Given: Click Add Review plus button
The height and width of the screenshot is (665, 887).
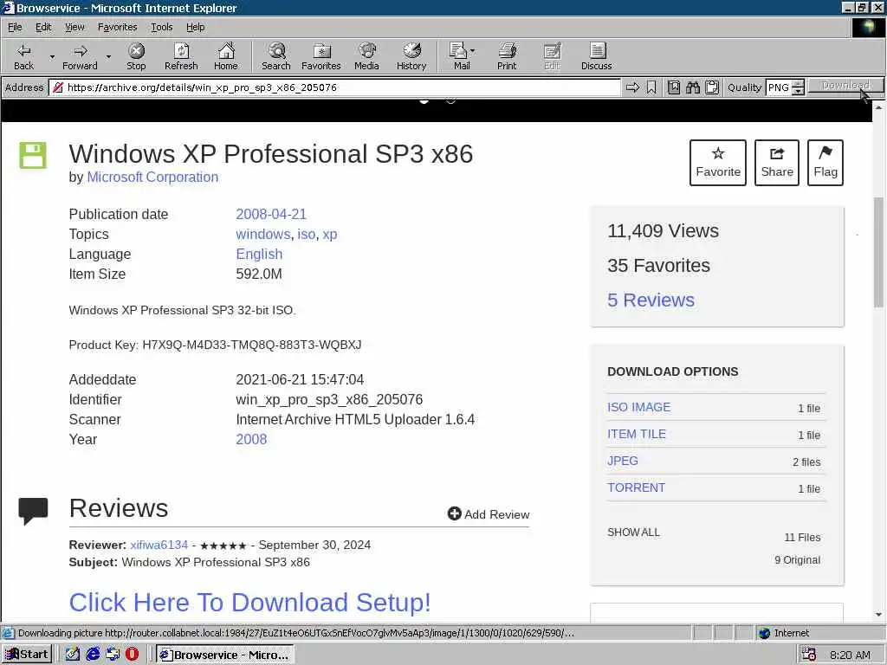Looking at the screenshot, I should tap(489, 514).
